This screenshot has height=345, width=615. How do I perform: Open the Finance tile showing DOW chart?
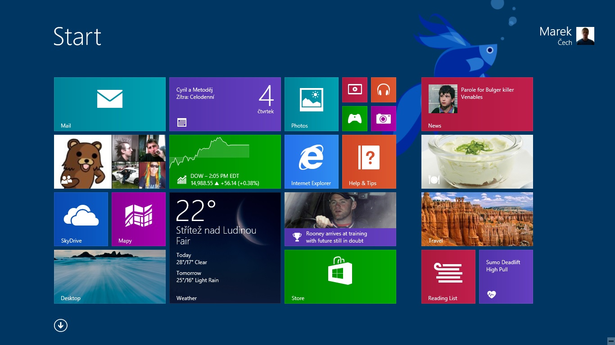point(225,162)
